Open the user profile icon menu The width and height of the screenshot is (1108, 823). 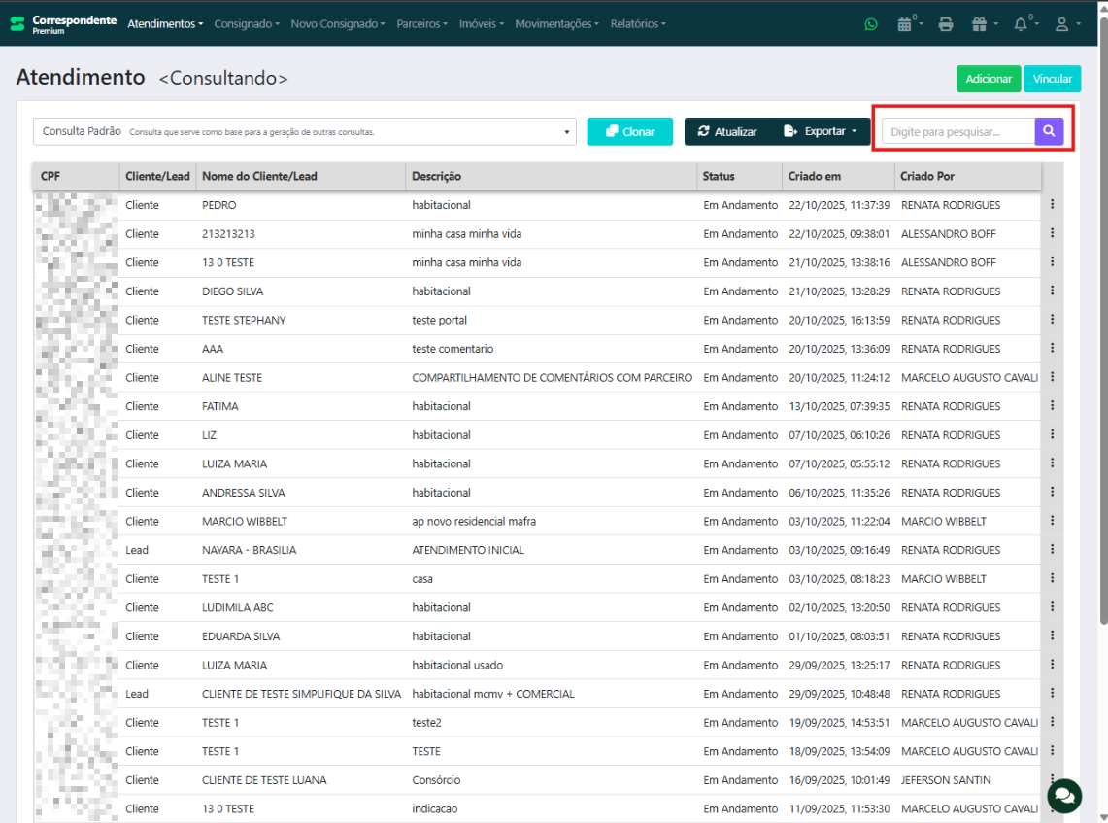coord(1061,24)
